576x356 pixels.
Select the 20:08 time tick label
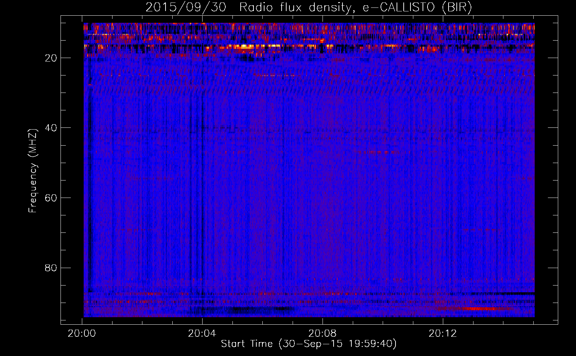coord(323,334)
